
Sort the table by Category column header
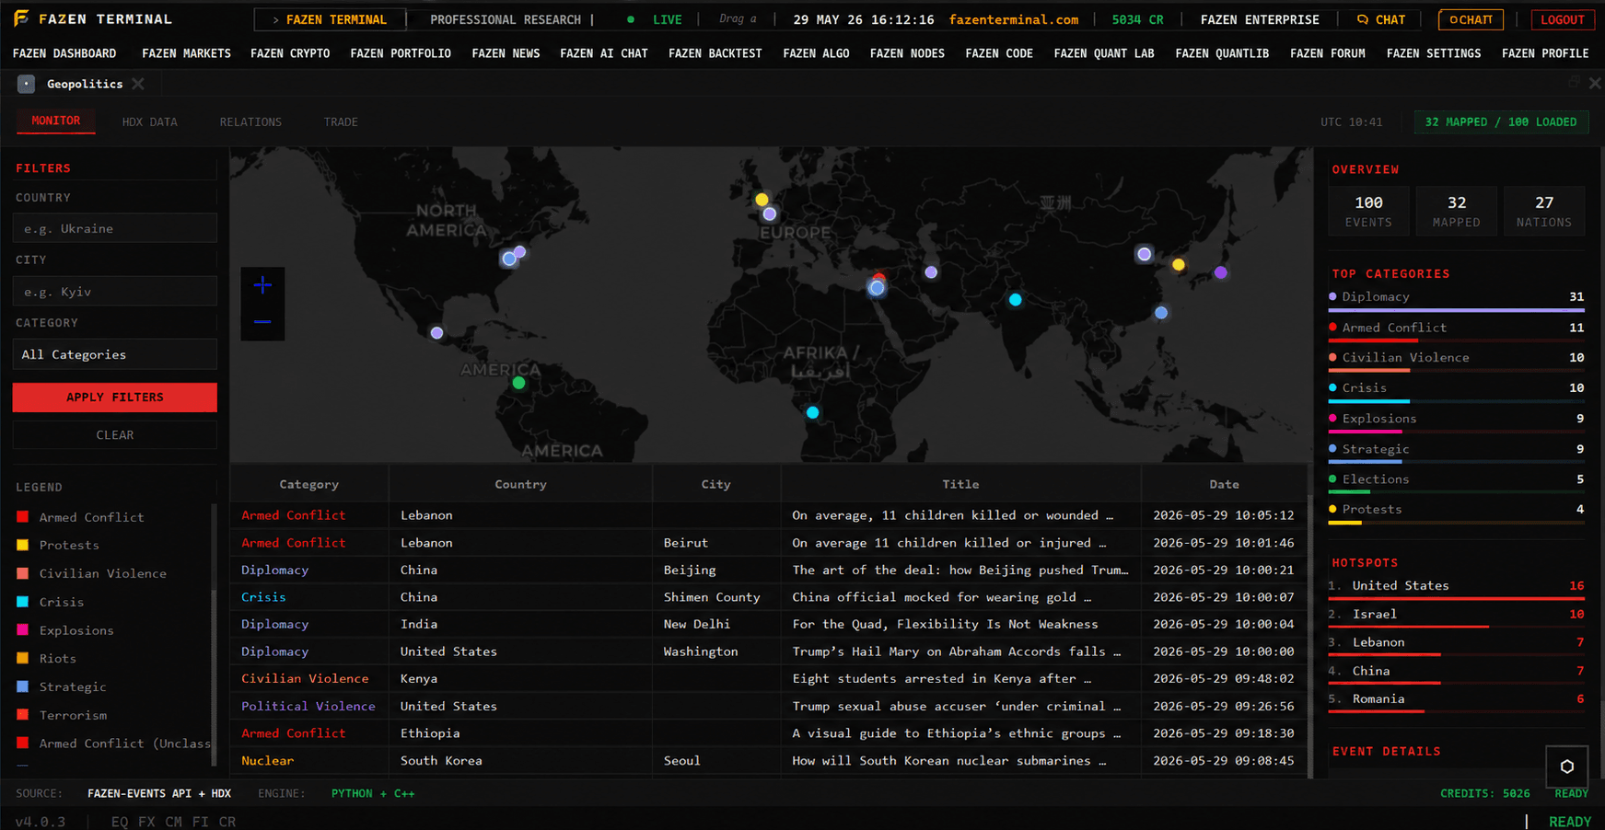pyautogui.click(x=308, y=484)
